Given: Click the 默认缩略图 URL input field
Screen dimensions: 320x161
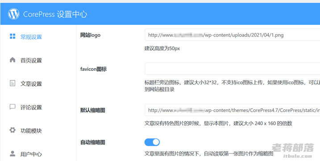Looking at the screenshot, I should (x=232, y=110).
